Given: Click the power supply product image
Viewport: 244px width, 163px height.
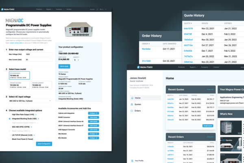Looking at the screenshot, I should pos(78,29).
